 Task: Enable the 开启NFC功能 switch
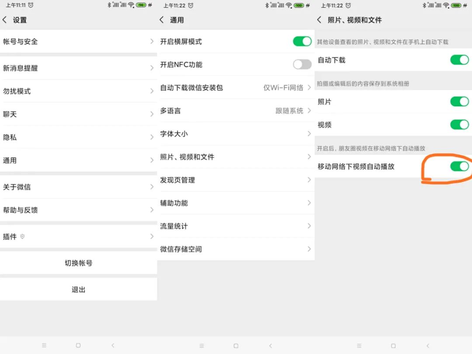click(302, 64)
